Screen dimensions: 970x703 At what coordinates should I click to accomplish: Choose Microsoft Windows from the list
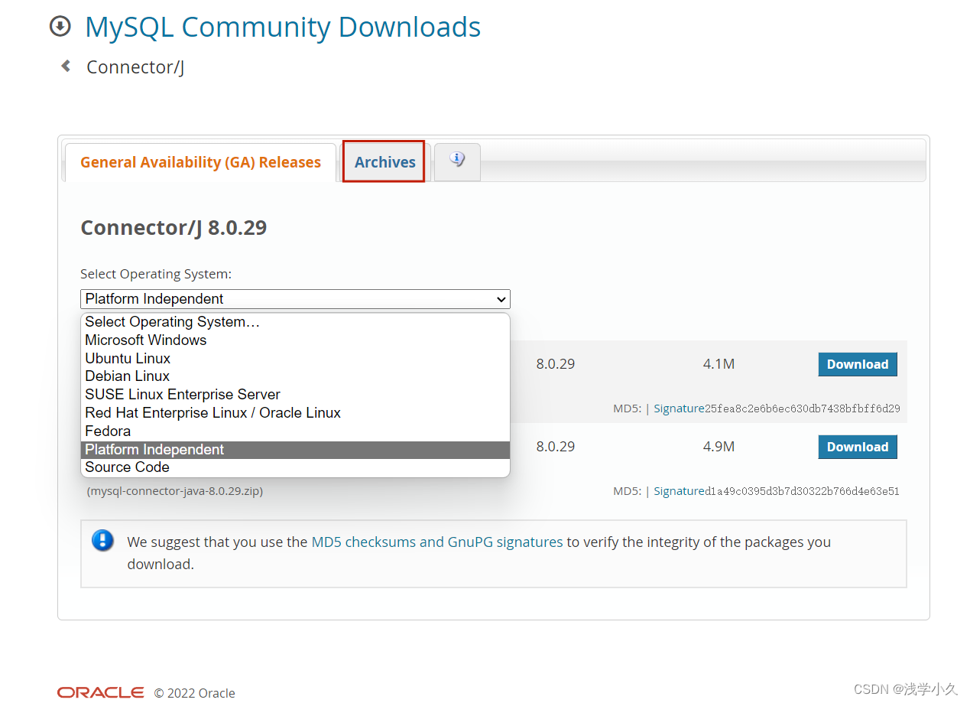point(295,340)
